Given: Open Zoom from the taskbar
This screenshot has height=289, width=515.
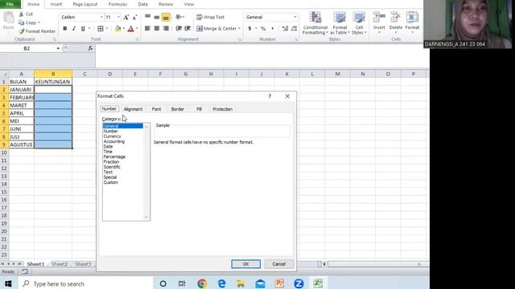Looking at the screenshot, I should 299,283.
